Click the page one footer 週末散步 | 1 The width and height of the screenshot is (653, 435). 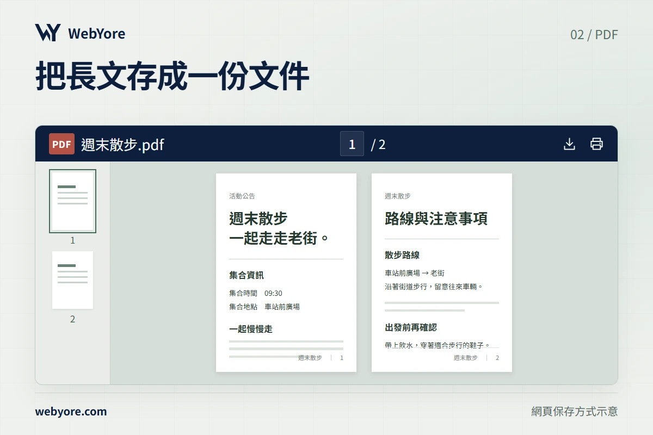[x=321, y=358]
